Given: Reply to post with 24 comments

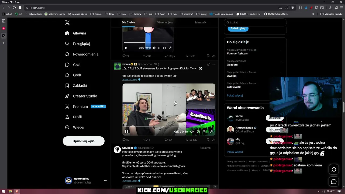Looking at the screenshot, I should [x=126, y=56].
